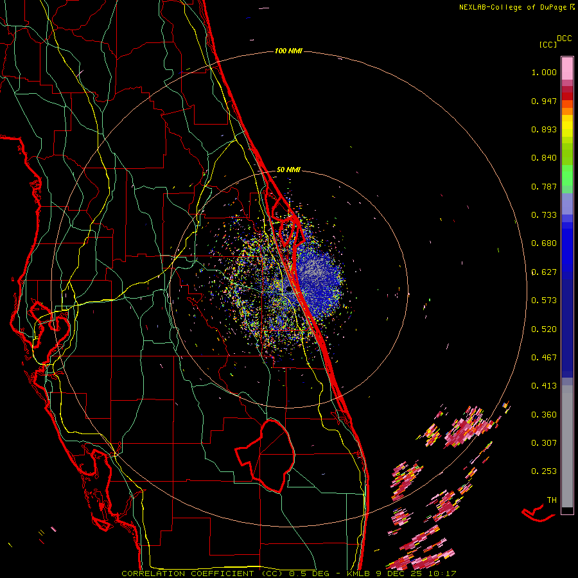The height and width of the screenshot is (578, 578).
Task: Click the 0.253 value on the scale
Action: tap(544, 471)
